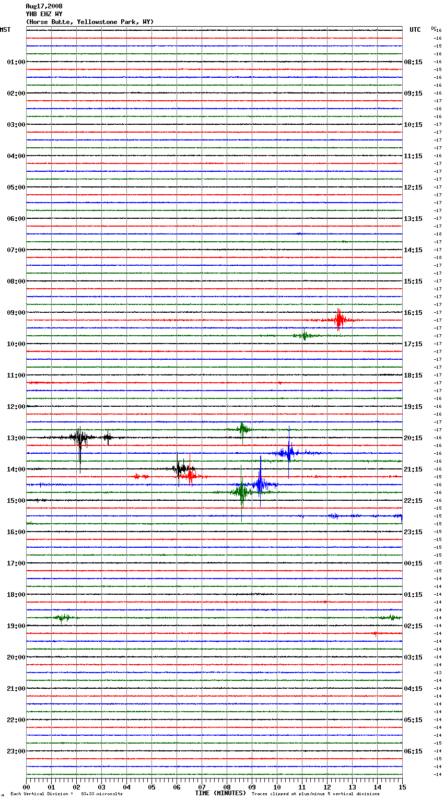This screenshot has height=801, width=444.
Task: Select the 11:00 MST hour label
Action: point(16,375)
